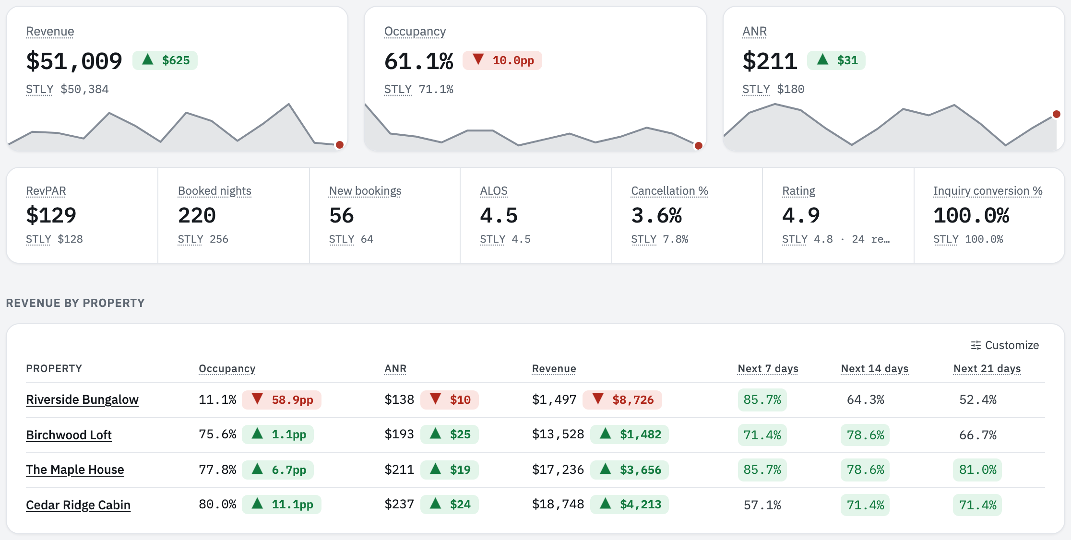Click The Maple House $19 ANR change badge
Screen dimensions: 1071x540
pyautogui.click(x=449, y=470)
